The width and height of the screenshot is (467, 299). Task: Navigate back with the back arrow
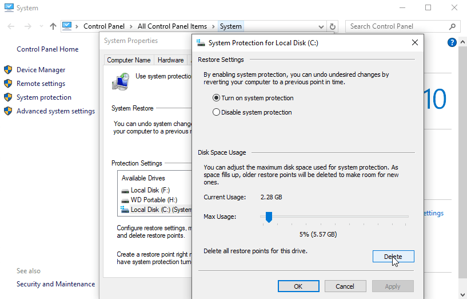(12, 26)
